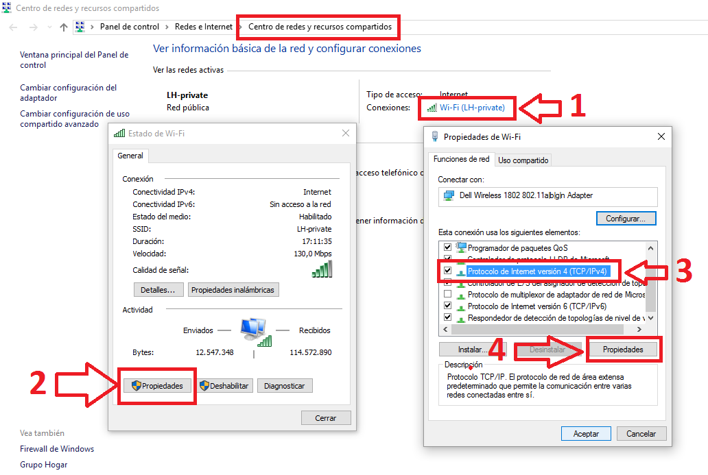
Task: Click the Cerrar button
Action: click(x=326, y=418)
